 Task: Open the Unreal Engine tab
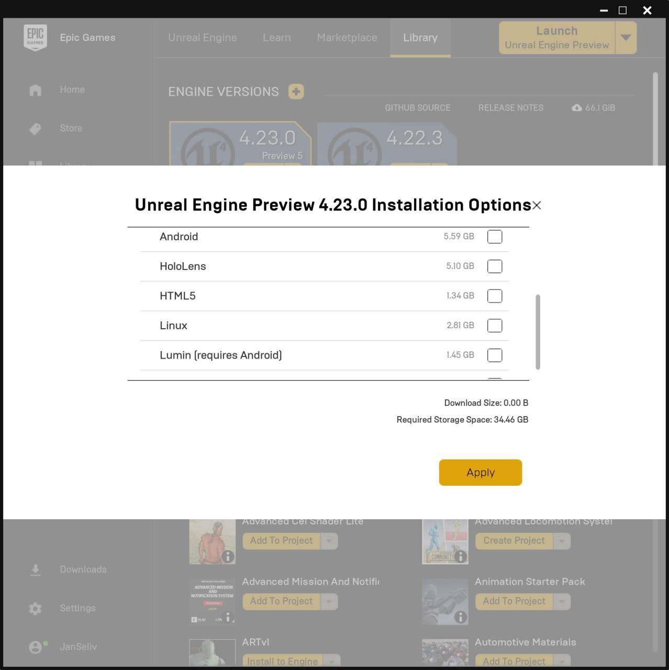[x=202, y=38]
